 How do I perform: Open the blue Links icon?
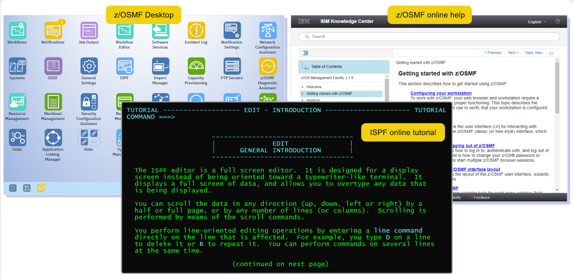(17, 137)
